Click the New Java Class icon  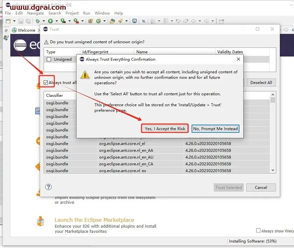[99, 21]
